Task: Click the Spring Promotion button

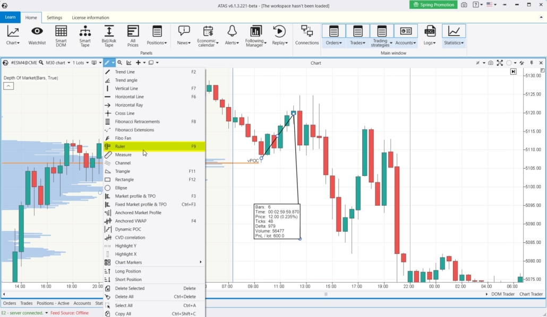Action: 433,5
